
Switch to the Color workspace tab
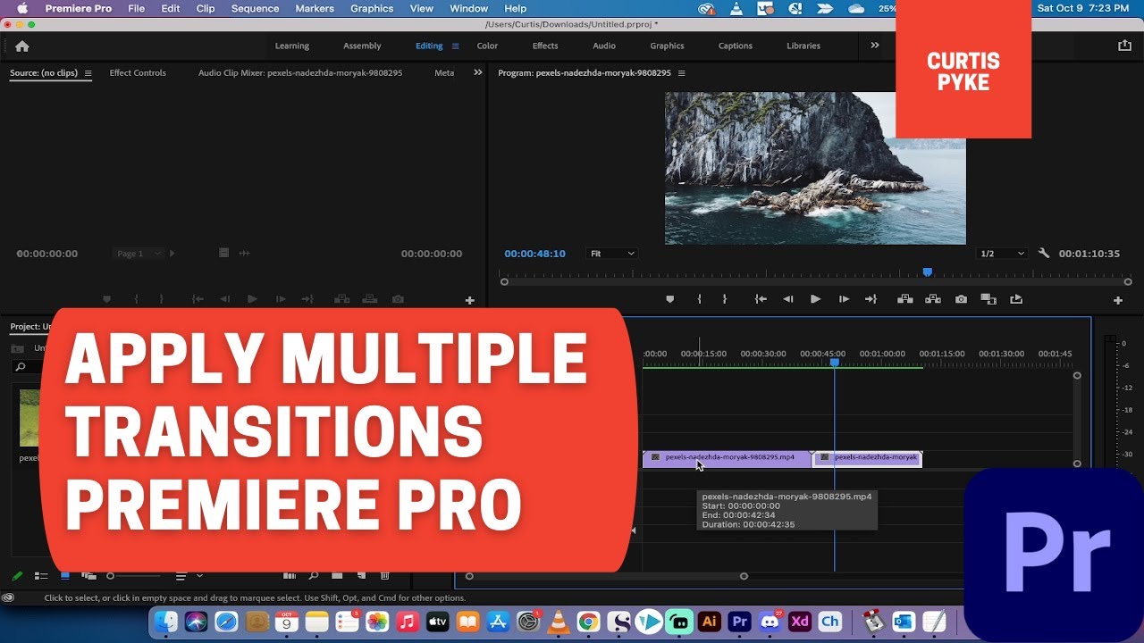pos(487,46)
